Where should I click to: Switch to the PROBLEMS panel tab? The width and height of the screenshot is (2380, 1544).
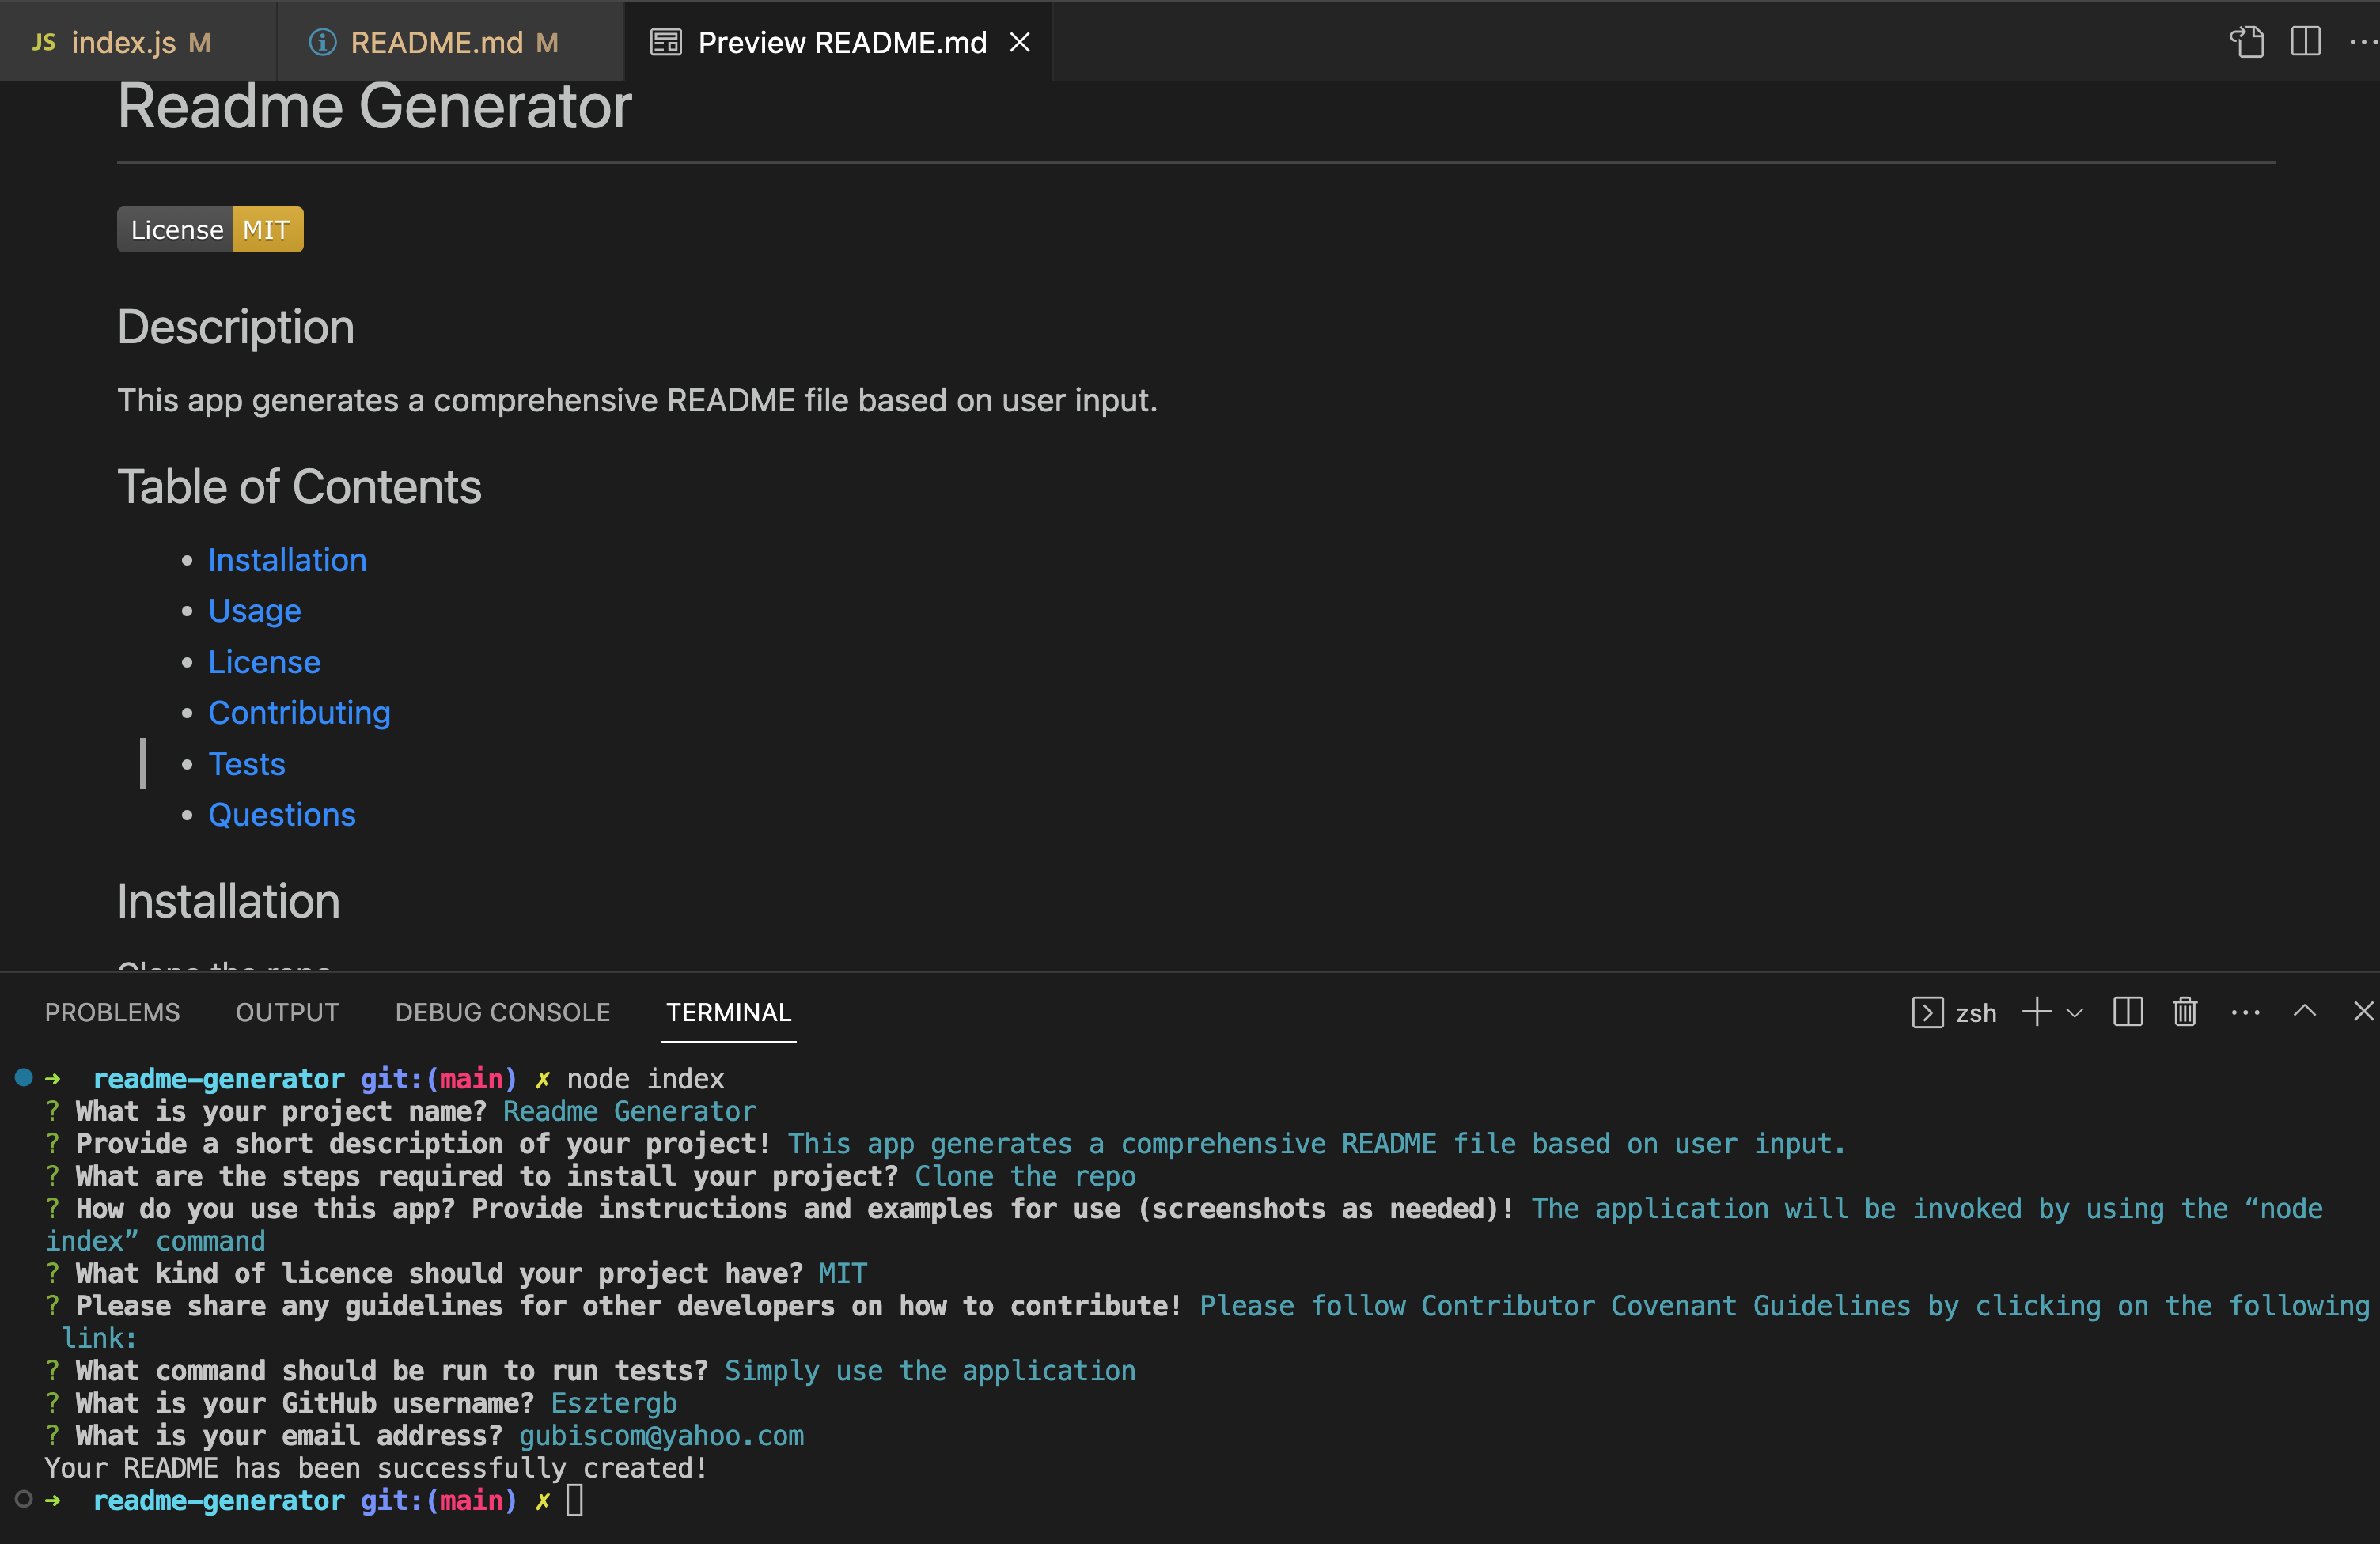point(112,1012)
